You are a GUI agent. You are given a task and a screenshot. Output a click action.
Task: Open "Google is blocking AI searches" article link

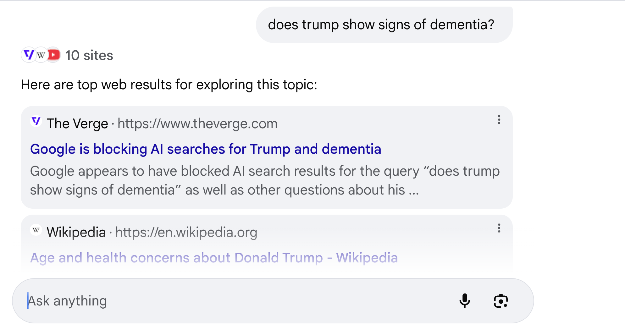tap(206, 149)
